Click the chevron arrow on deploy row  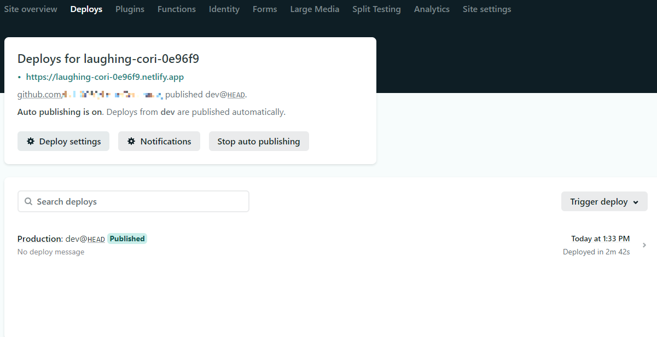click(x=644, y=245)
